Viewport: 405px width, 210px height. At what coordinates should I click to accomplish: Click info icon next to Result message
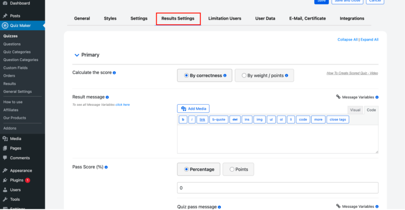(107, 97)
